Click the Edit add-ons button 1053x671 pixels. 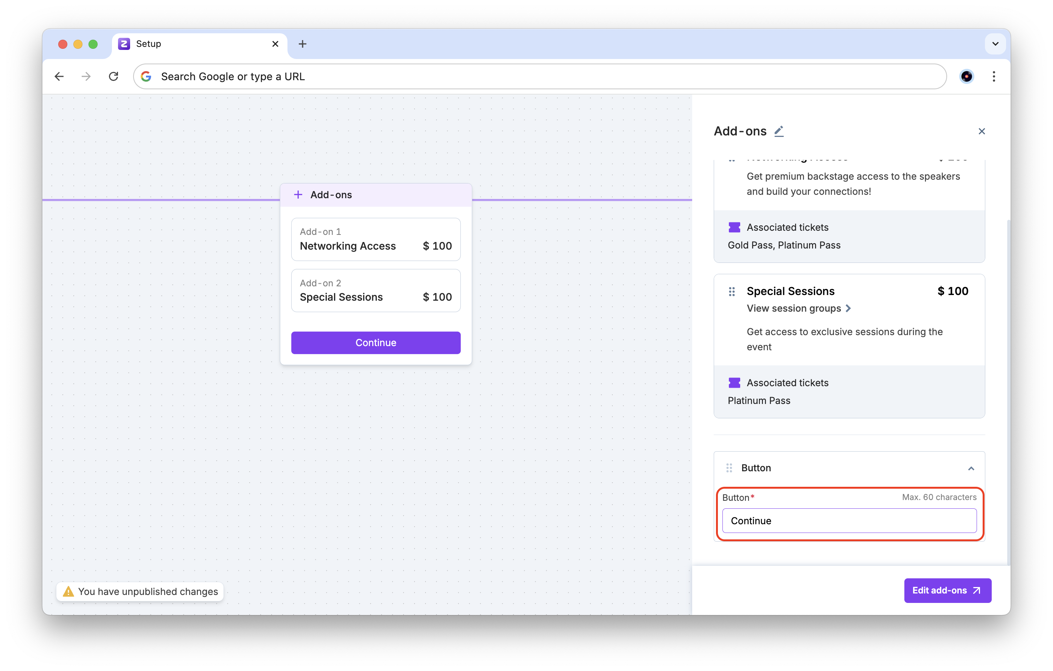947,590
